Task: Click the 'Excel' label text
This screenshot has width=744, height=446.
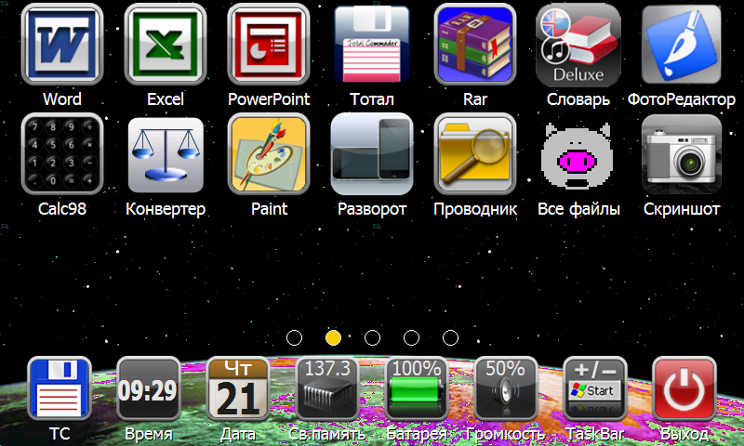Action: tap(166, 99)
